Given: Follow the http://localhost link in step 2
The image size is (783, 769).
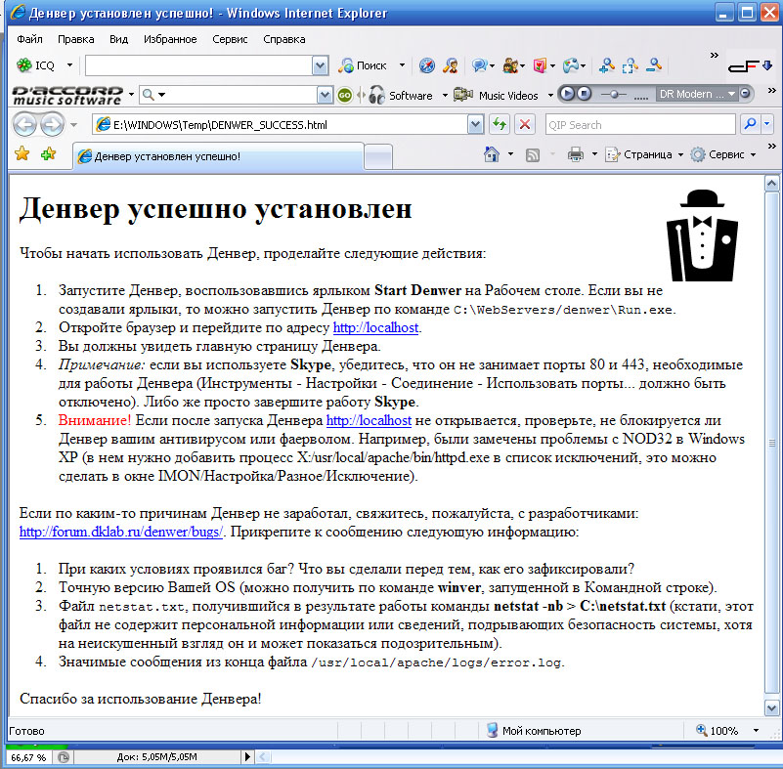Looking at the screenshot, I should click(375, 328).
